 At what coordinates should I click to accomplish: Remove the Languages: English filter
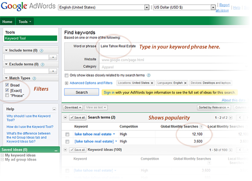pos(185,83)
